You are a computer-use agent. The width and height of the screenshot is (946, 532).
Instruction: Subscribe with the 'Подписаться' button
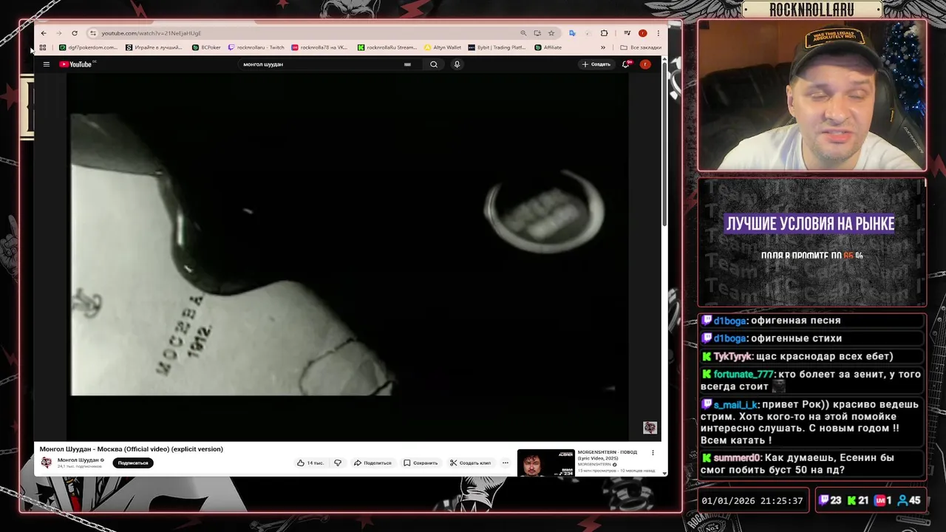click(x=133, y=463)
